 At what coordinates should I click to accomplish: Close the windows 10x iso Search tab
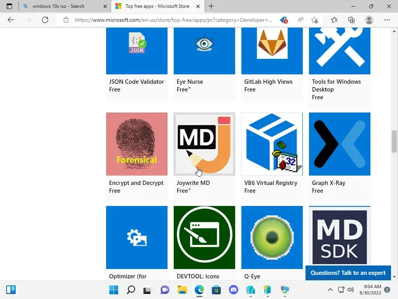click(x=105, y=6)
